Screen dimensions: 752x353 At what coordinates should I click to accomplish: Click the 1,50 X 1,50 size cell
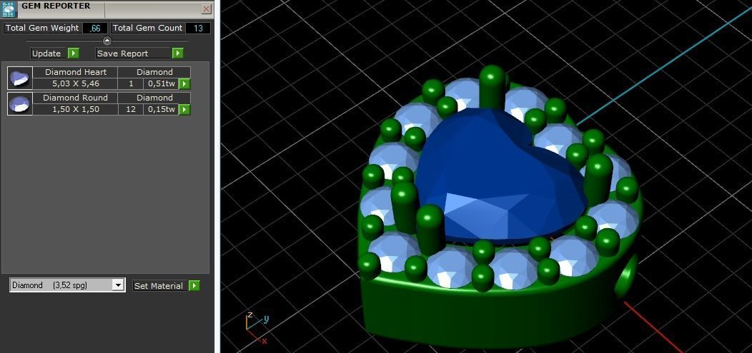76,109
